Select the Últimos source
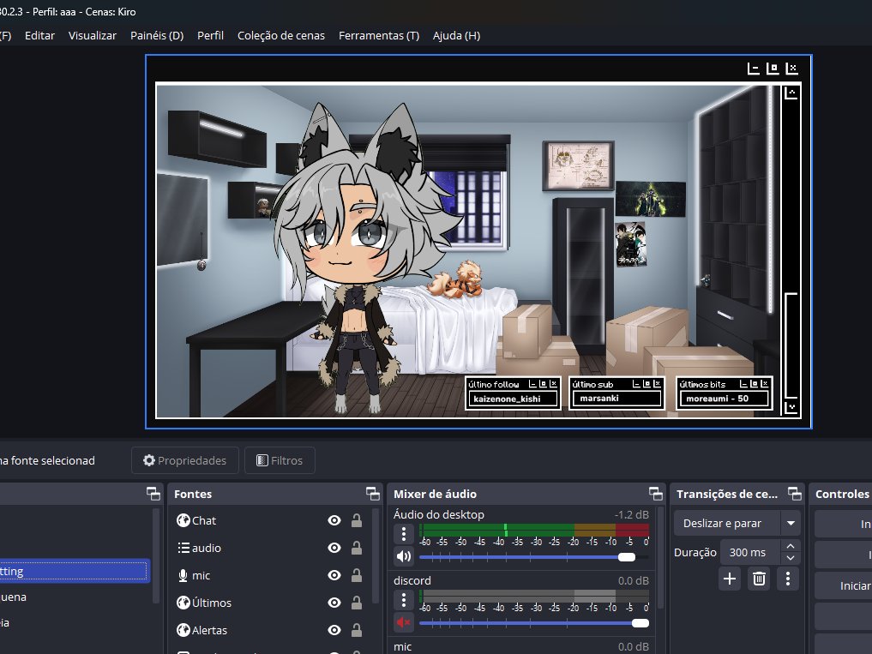Screen dimensions: 872x654 click(211, 603)
